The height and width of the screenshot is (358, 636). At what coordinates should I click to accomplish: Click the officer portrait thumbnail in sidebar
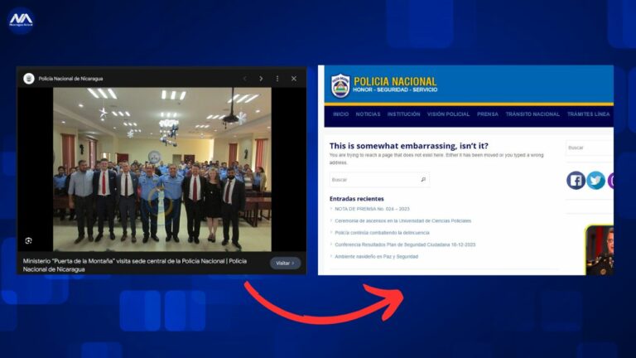coord(600,249)
